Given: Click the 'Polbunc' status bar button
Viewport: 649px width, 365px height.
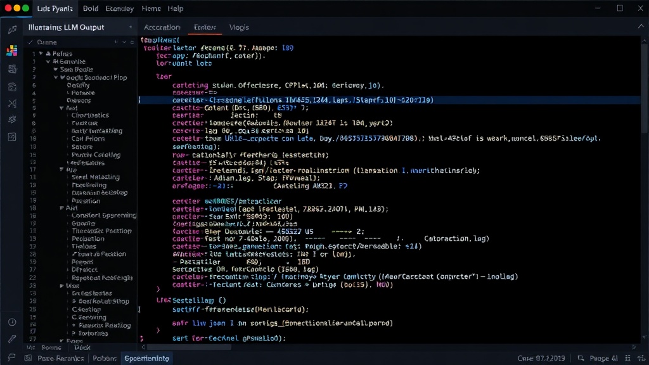Looking at the screenshot, I should 105,359.
